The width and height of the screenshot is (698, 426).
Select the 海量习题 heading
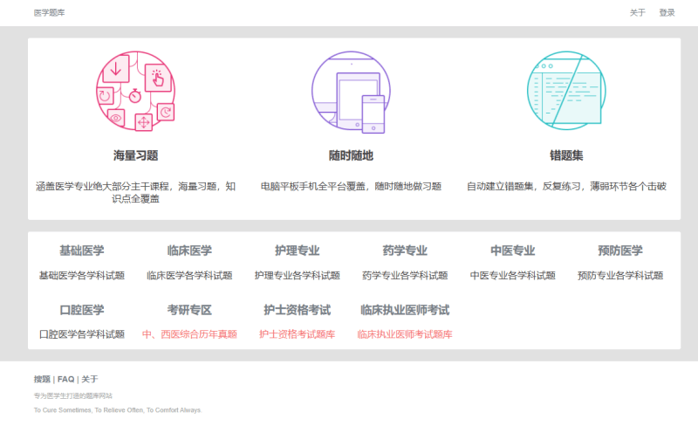pyautogui.click(x=136, y=155)
